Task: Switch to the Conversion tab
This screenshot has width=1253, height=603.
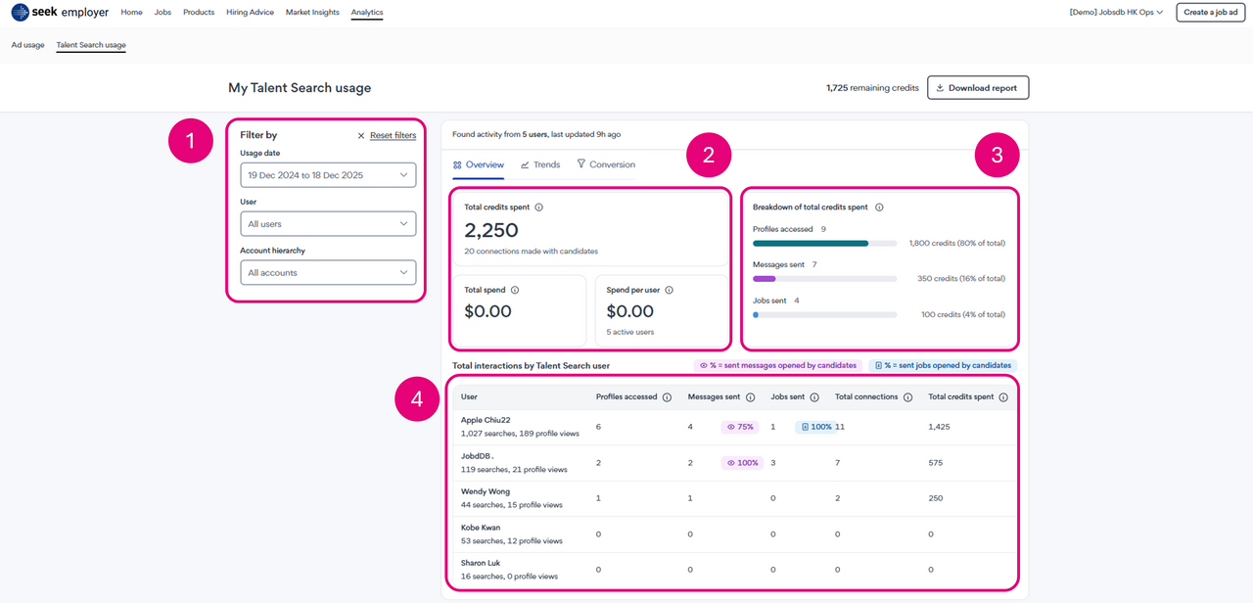Action: (606, 164)
